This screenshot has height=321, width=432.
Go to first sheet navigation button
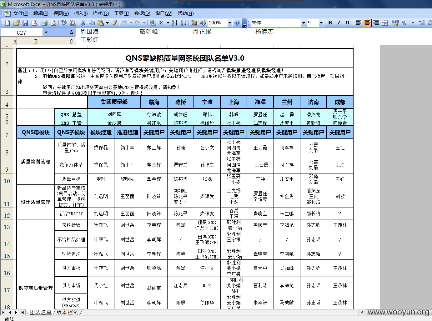click(x=3, y=312)
